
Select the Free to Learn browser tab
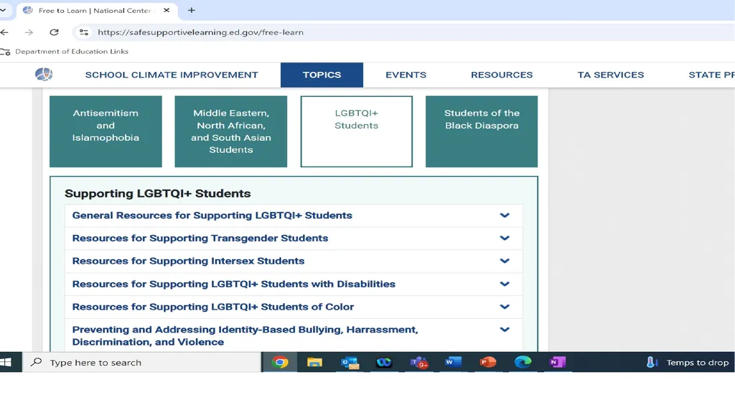pyautogui.click(x=96, y=10)
